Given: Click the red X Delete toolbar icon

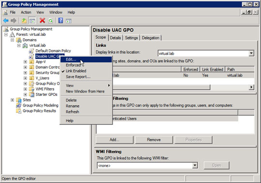Looking at the screenshot, I should (x=42, y=20).
